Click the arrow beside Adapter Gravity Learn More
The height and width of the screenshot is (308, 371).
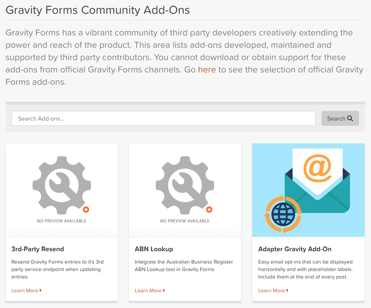[x=288, y=290]
